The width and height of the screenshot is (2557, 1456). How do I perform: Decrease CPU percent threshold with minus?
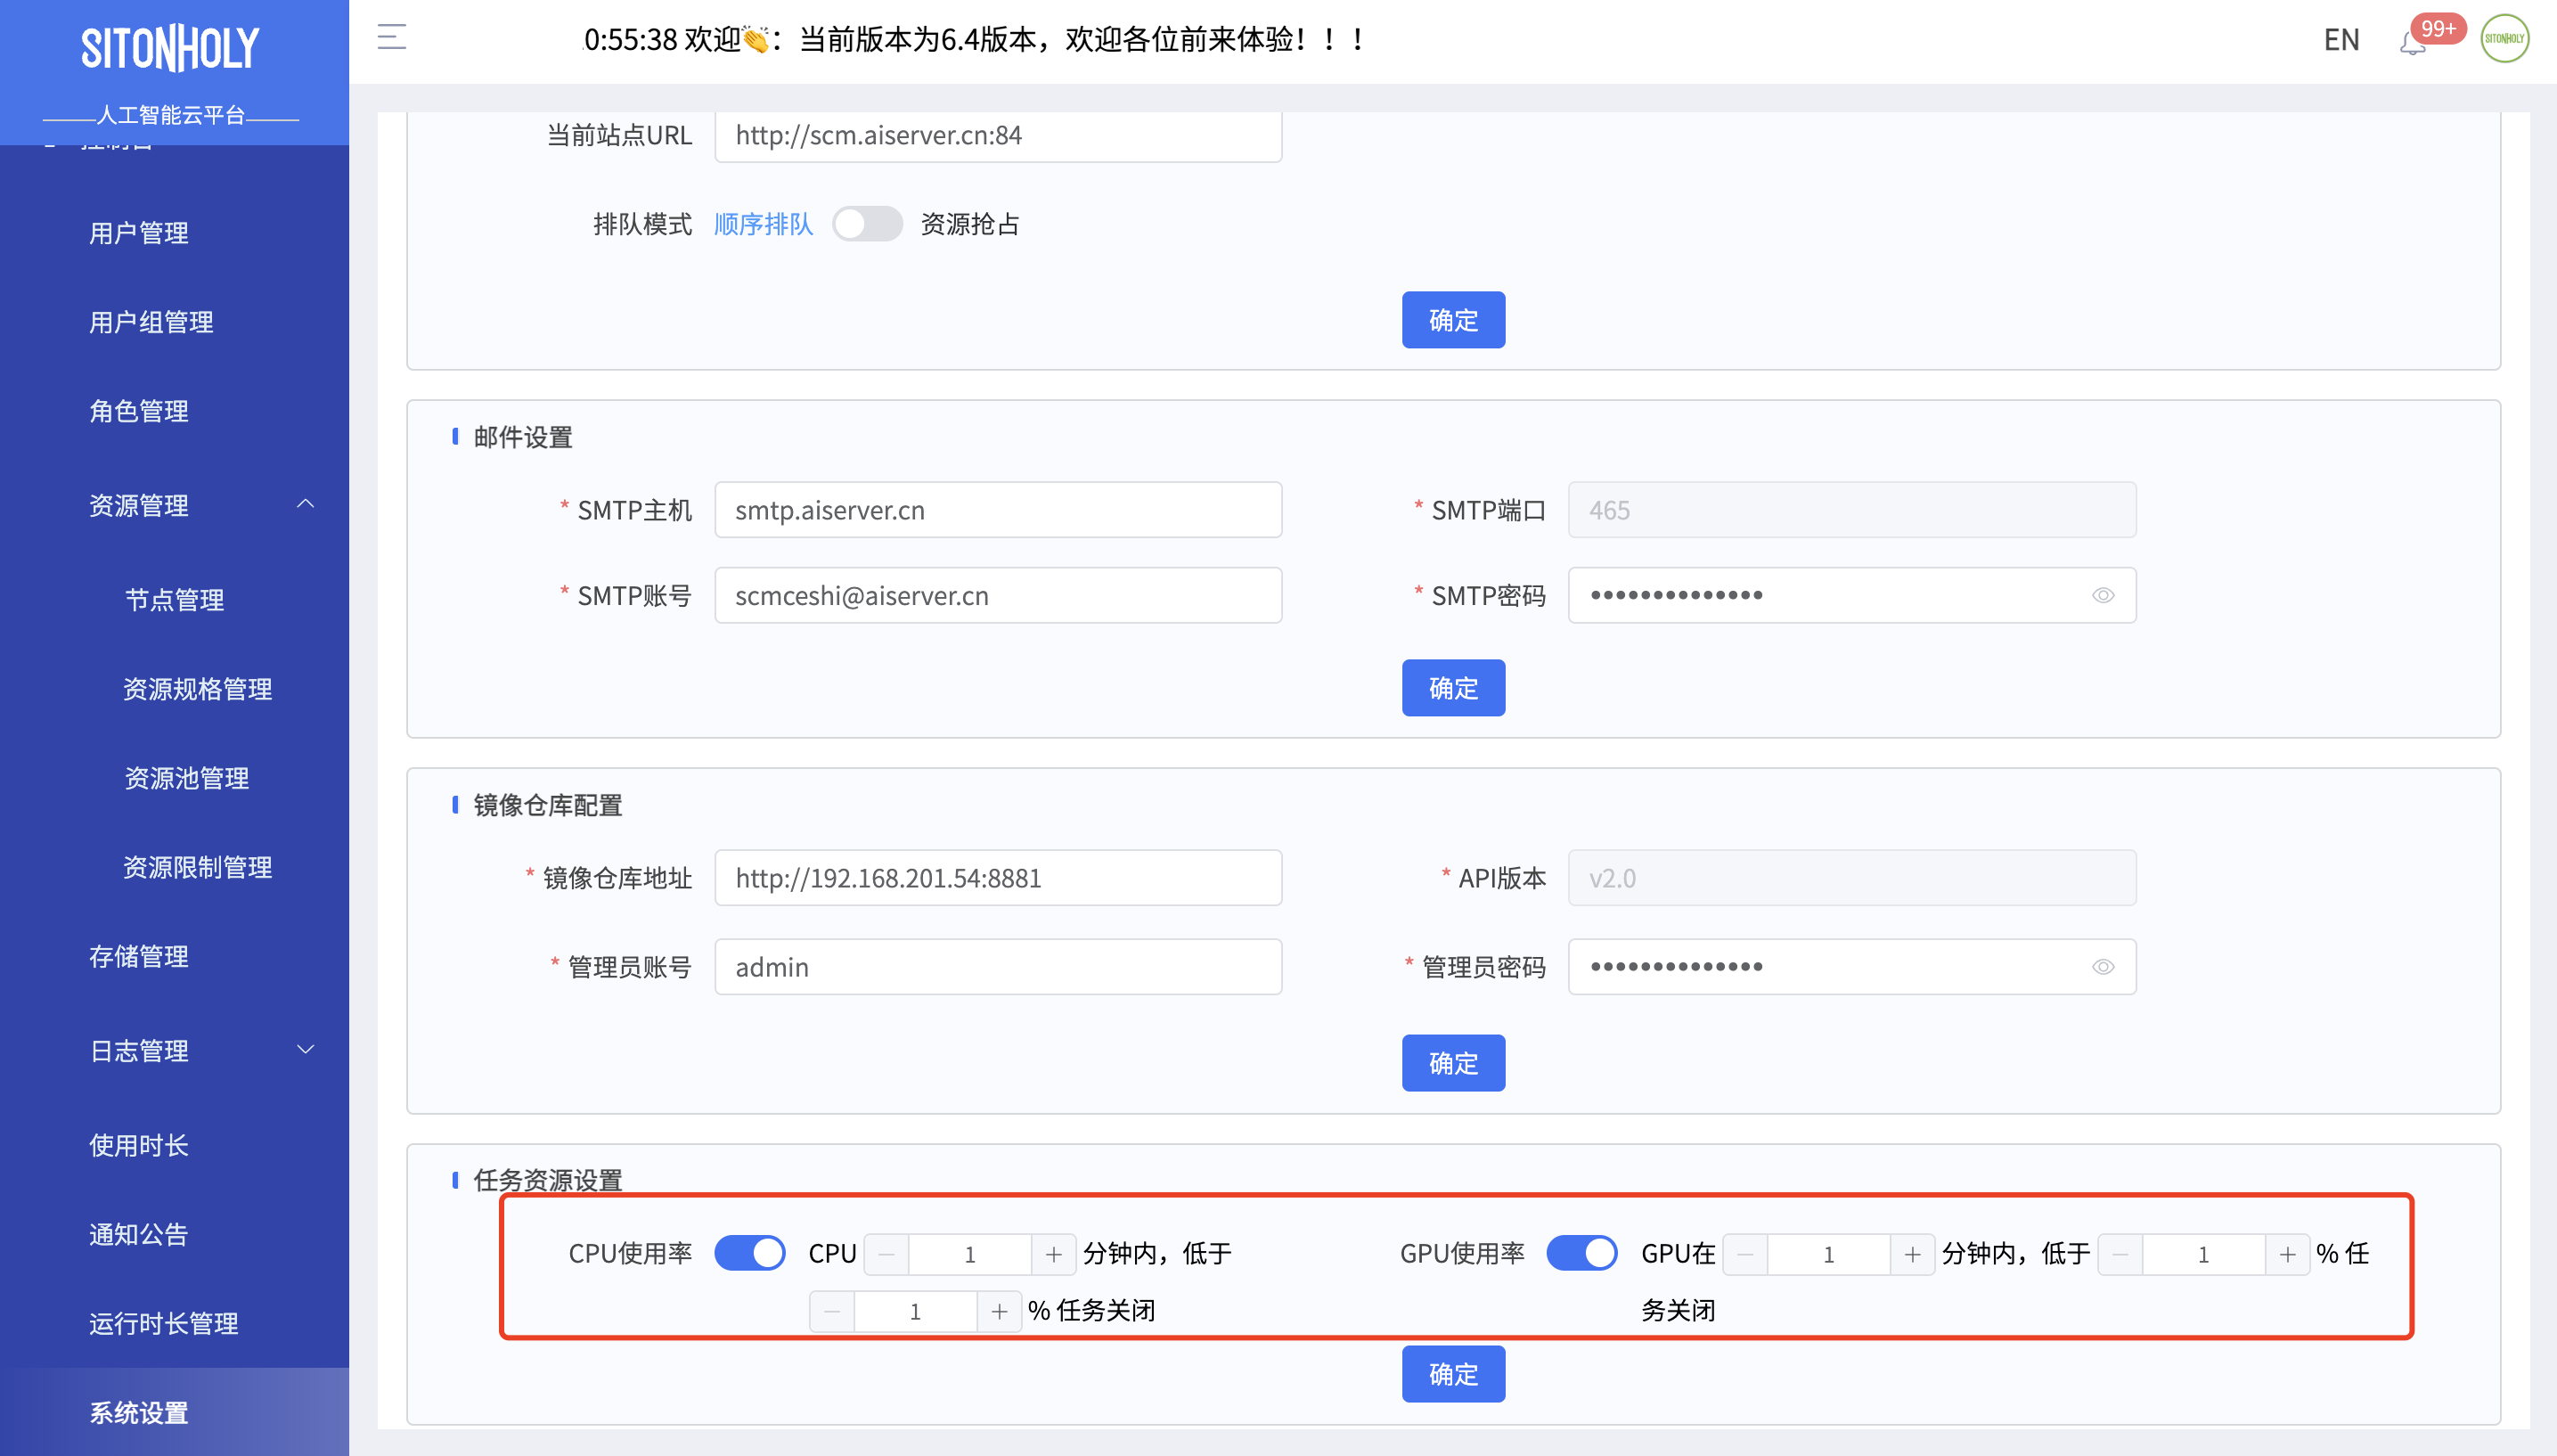[831, 1311]
